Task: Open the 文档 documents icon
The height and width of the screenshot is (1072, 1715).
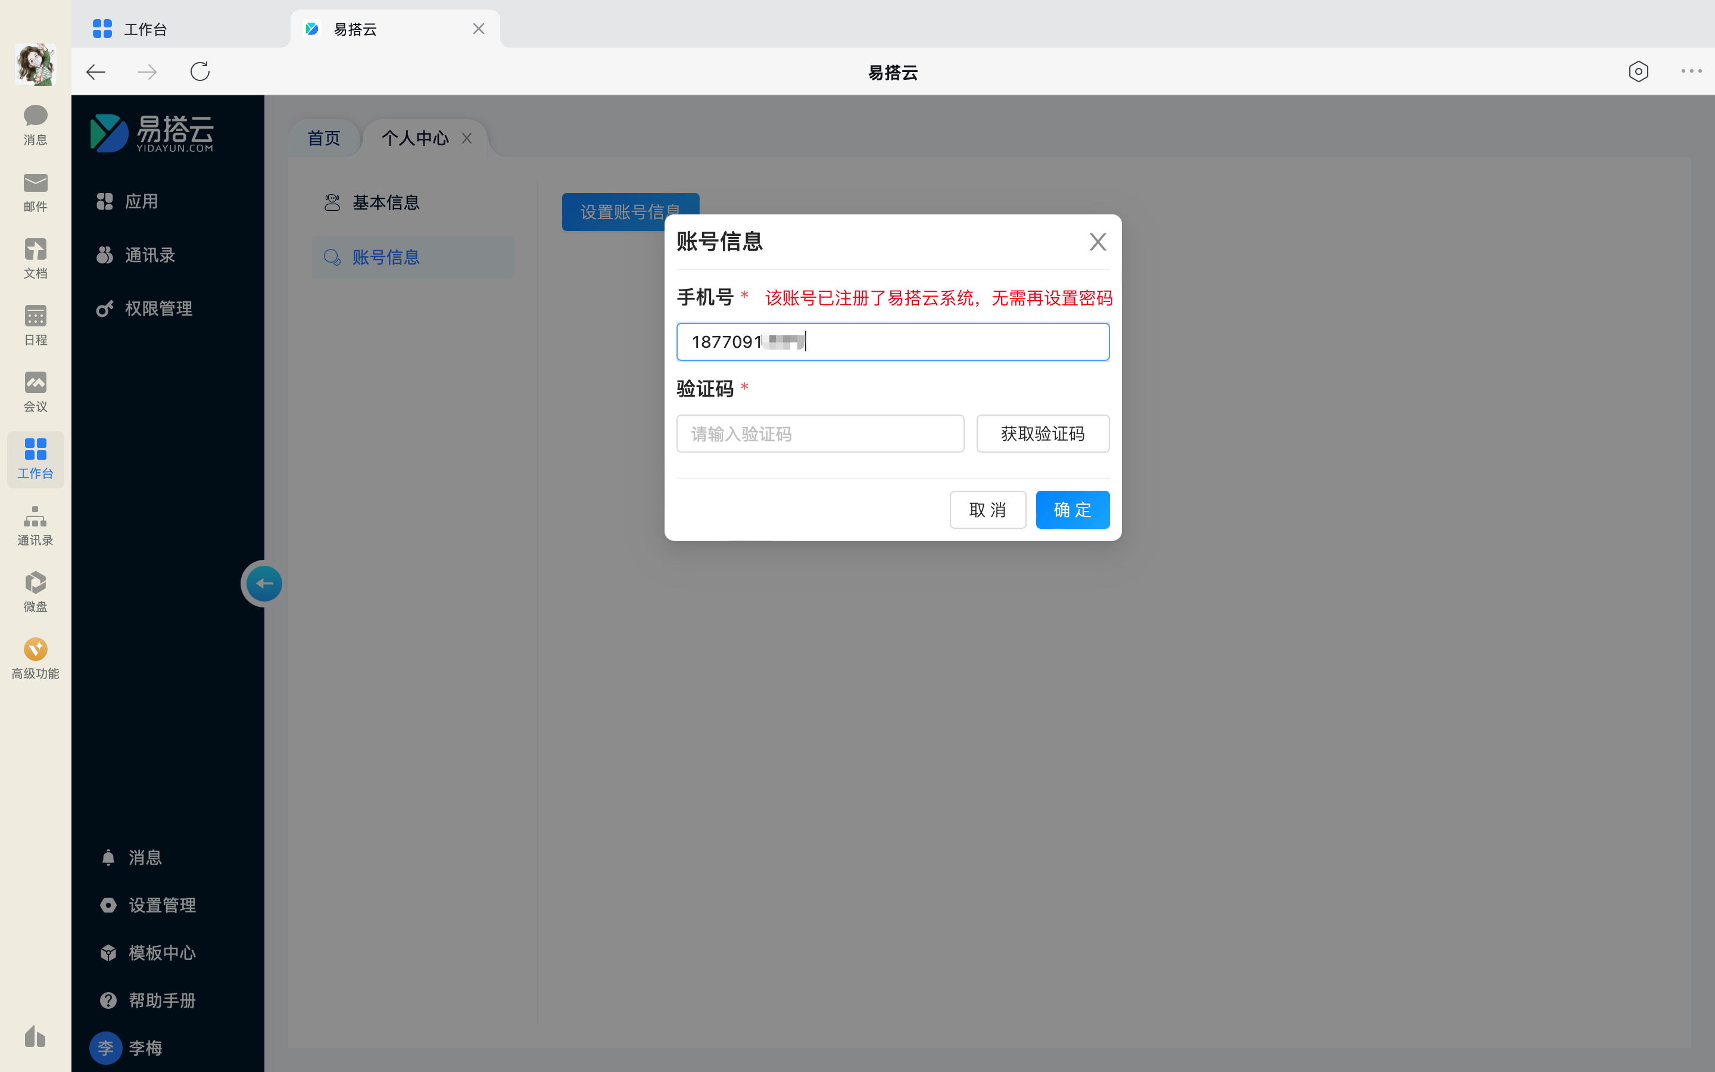Action: (36, 258)
